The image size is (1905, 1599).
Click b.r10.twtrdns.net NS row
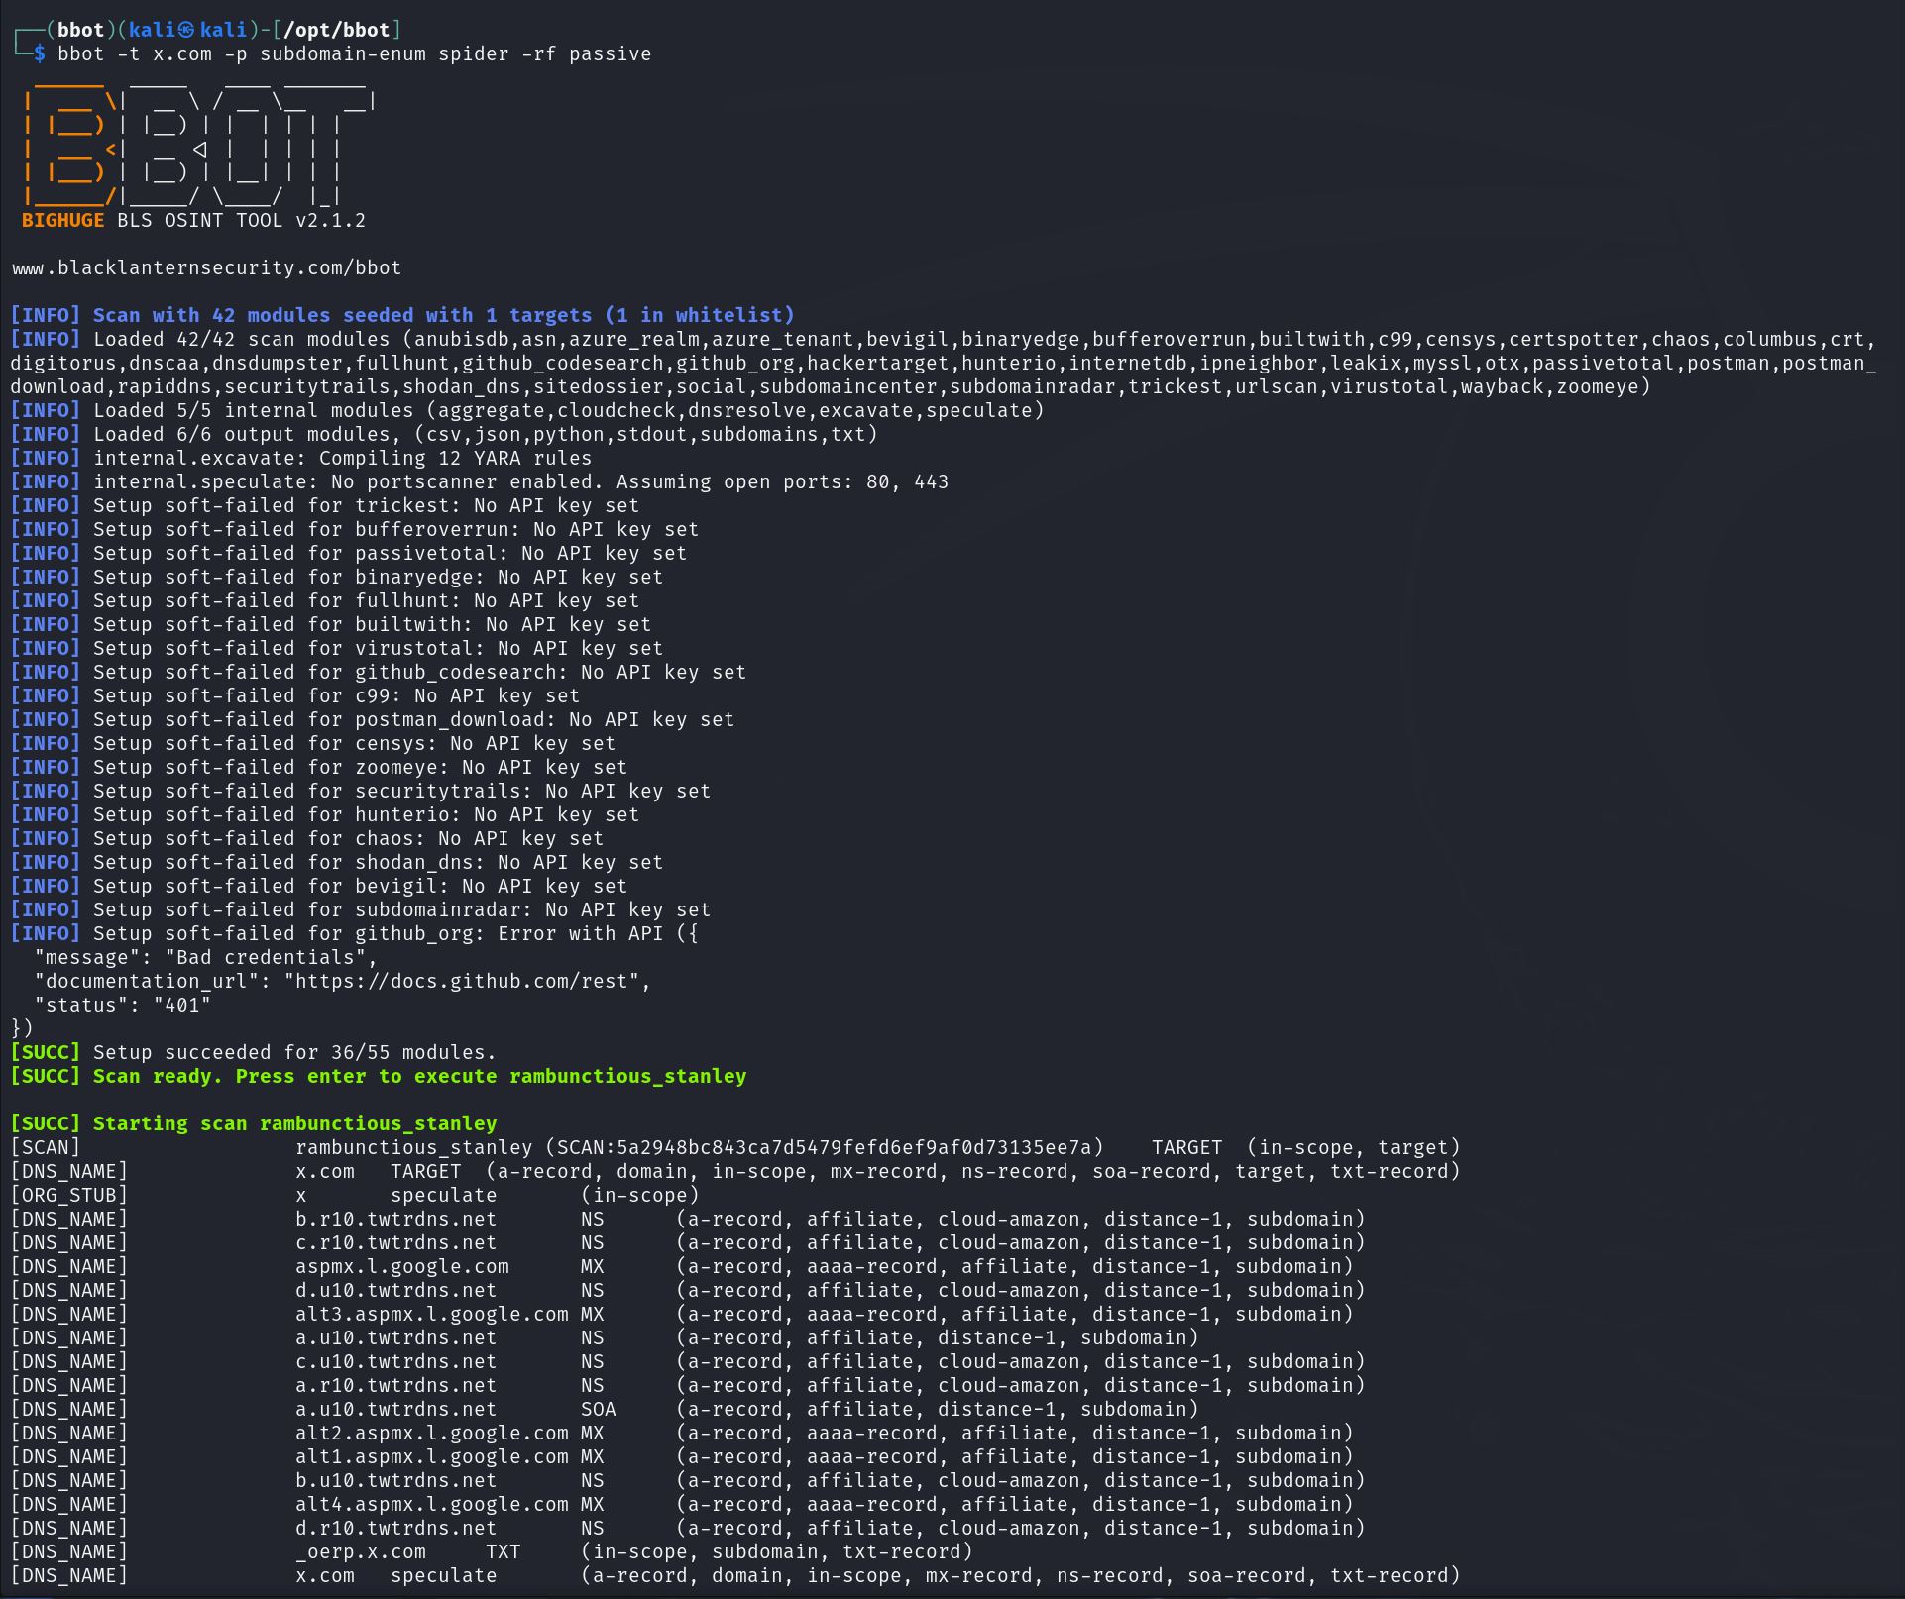688,1219
